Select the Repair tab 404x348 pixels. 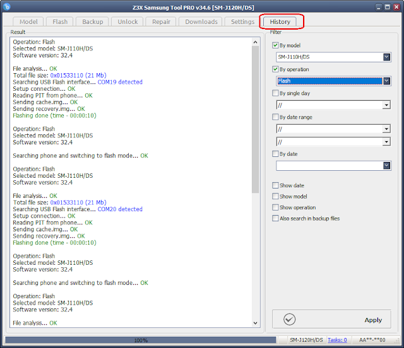[161, 22]
